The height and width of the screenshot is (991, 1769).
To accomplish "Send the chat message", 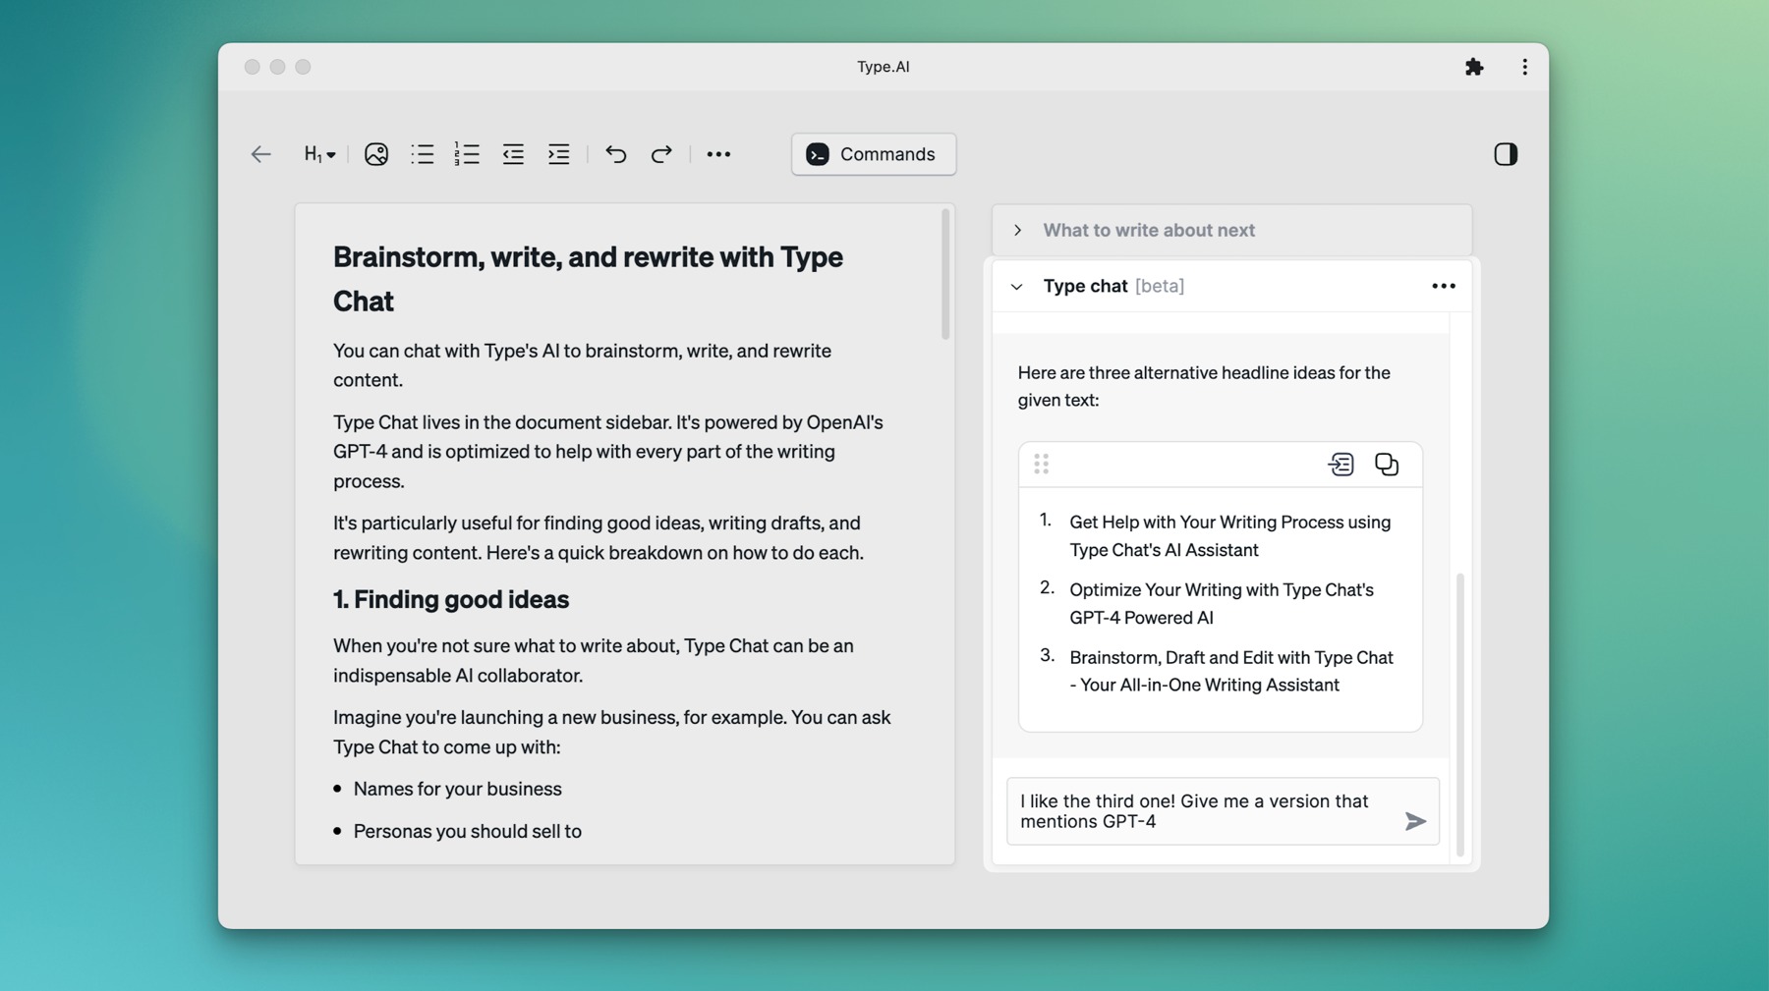I will pyautogui.click(x=1414, y=821).
